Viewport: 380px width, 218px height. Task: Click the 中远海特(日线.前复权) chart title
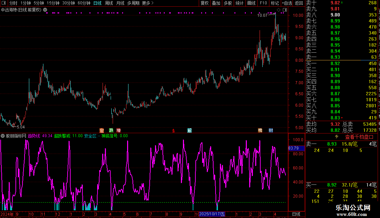(x=21, y=10)
